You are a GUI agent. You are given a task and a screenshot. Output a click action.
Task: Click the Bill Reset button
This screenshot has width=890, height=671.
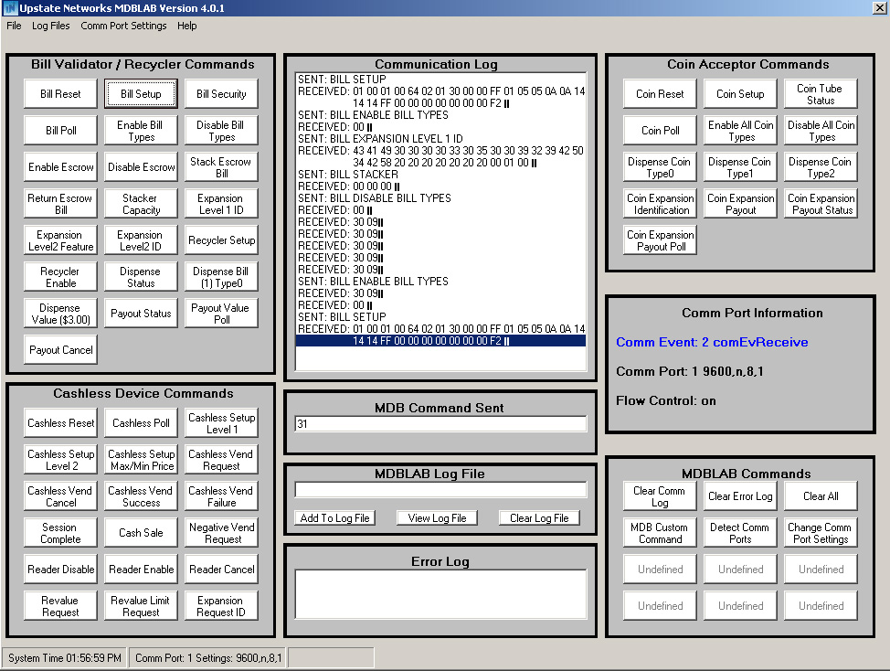tap(60, 93)
